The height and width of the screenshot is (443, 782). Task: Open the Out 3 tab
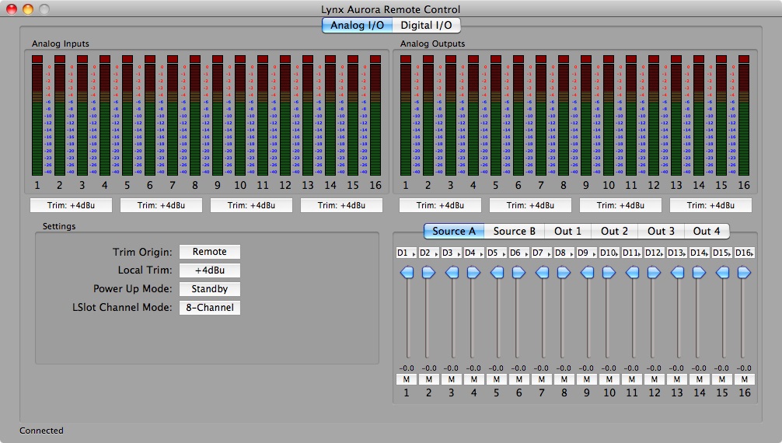[661, 231]
